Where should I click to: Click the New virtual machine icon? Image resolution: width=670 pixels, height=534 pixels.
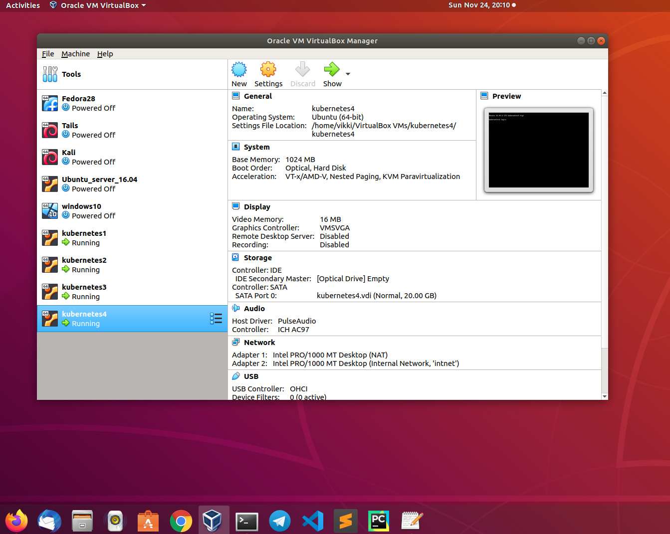pos(239,69)
